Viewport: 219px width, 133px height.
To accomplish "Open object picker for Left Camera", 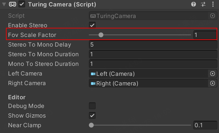I will (213, 74).
